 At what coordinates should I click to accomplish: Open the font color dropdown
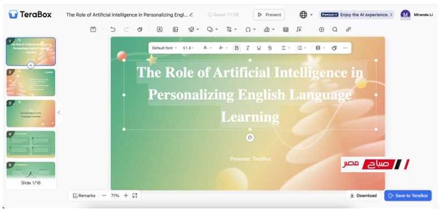coord(207,48)
